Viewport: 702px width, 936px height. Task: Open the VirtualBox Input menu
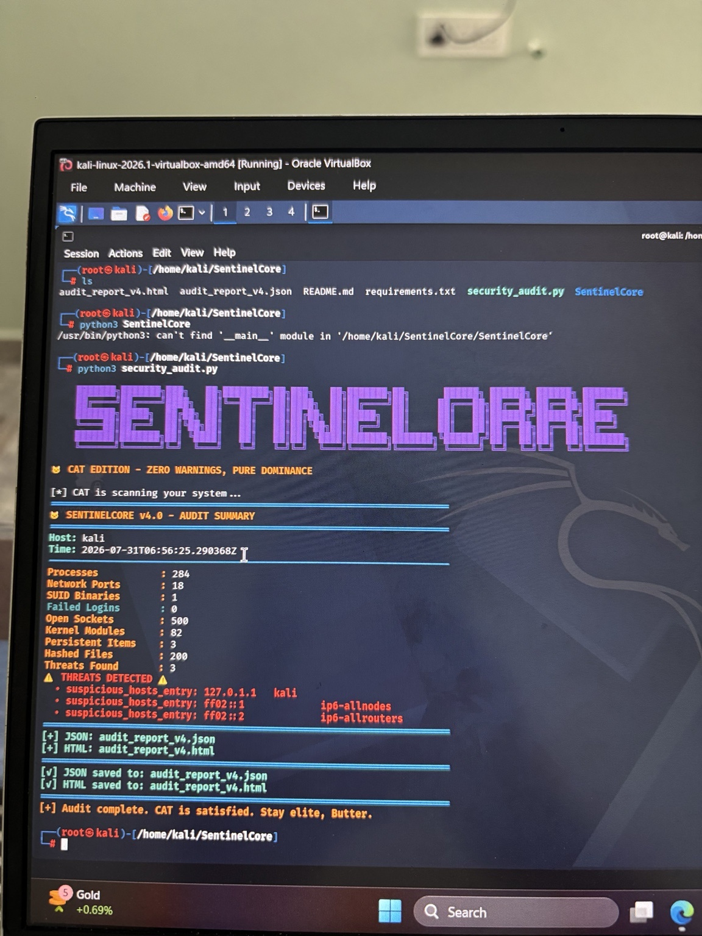[x=247, y=186]
